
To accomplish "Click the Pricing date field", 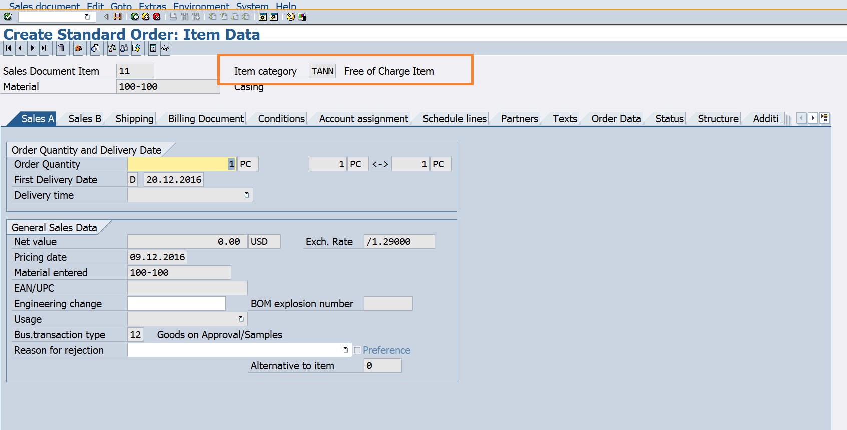I will tap(157, 257).
